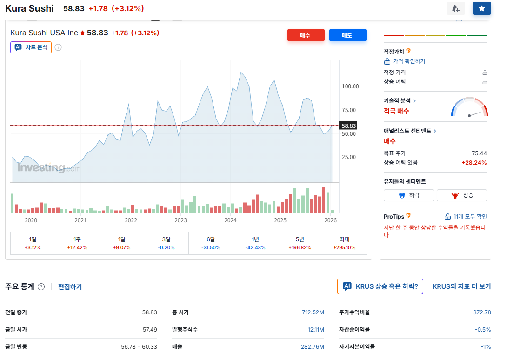Open the KRUS의 지표 더 보기 link
This screenshot has width=507, height=352.
[x=461, y=286]
